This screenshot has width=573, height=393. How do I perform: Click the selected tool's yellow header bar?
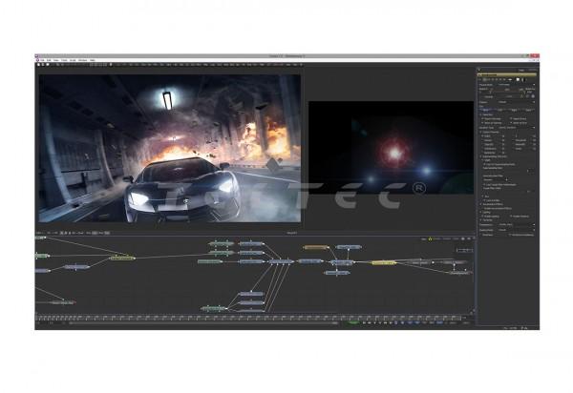(x=507, y=74)
